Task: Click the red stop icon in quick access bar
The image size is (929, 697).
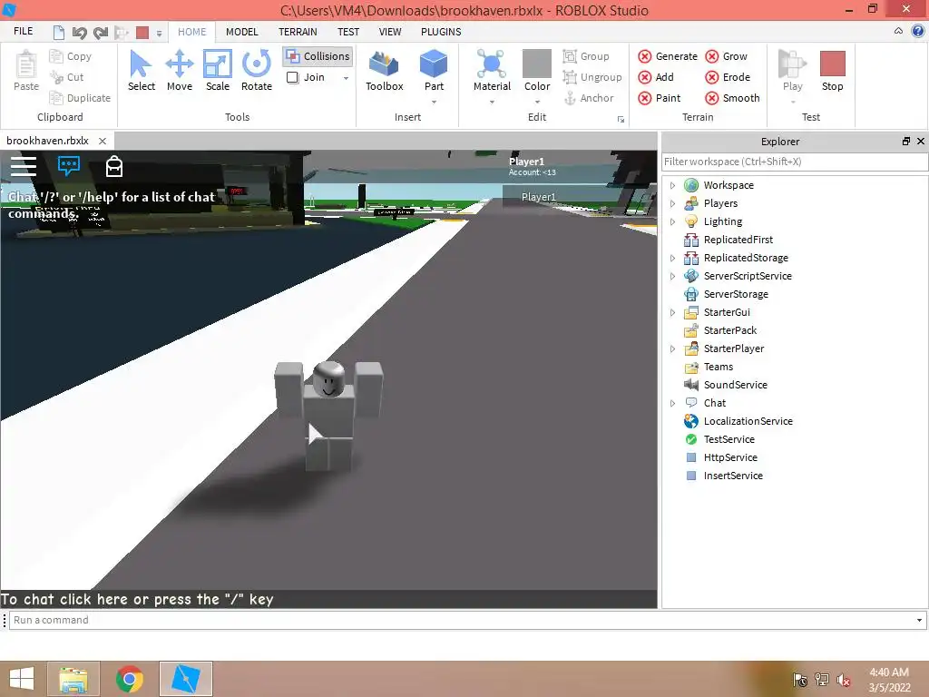Action: pyautogui.click(x=142, y=33)
